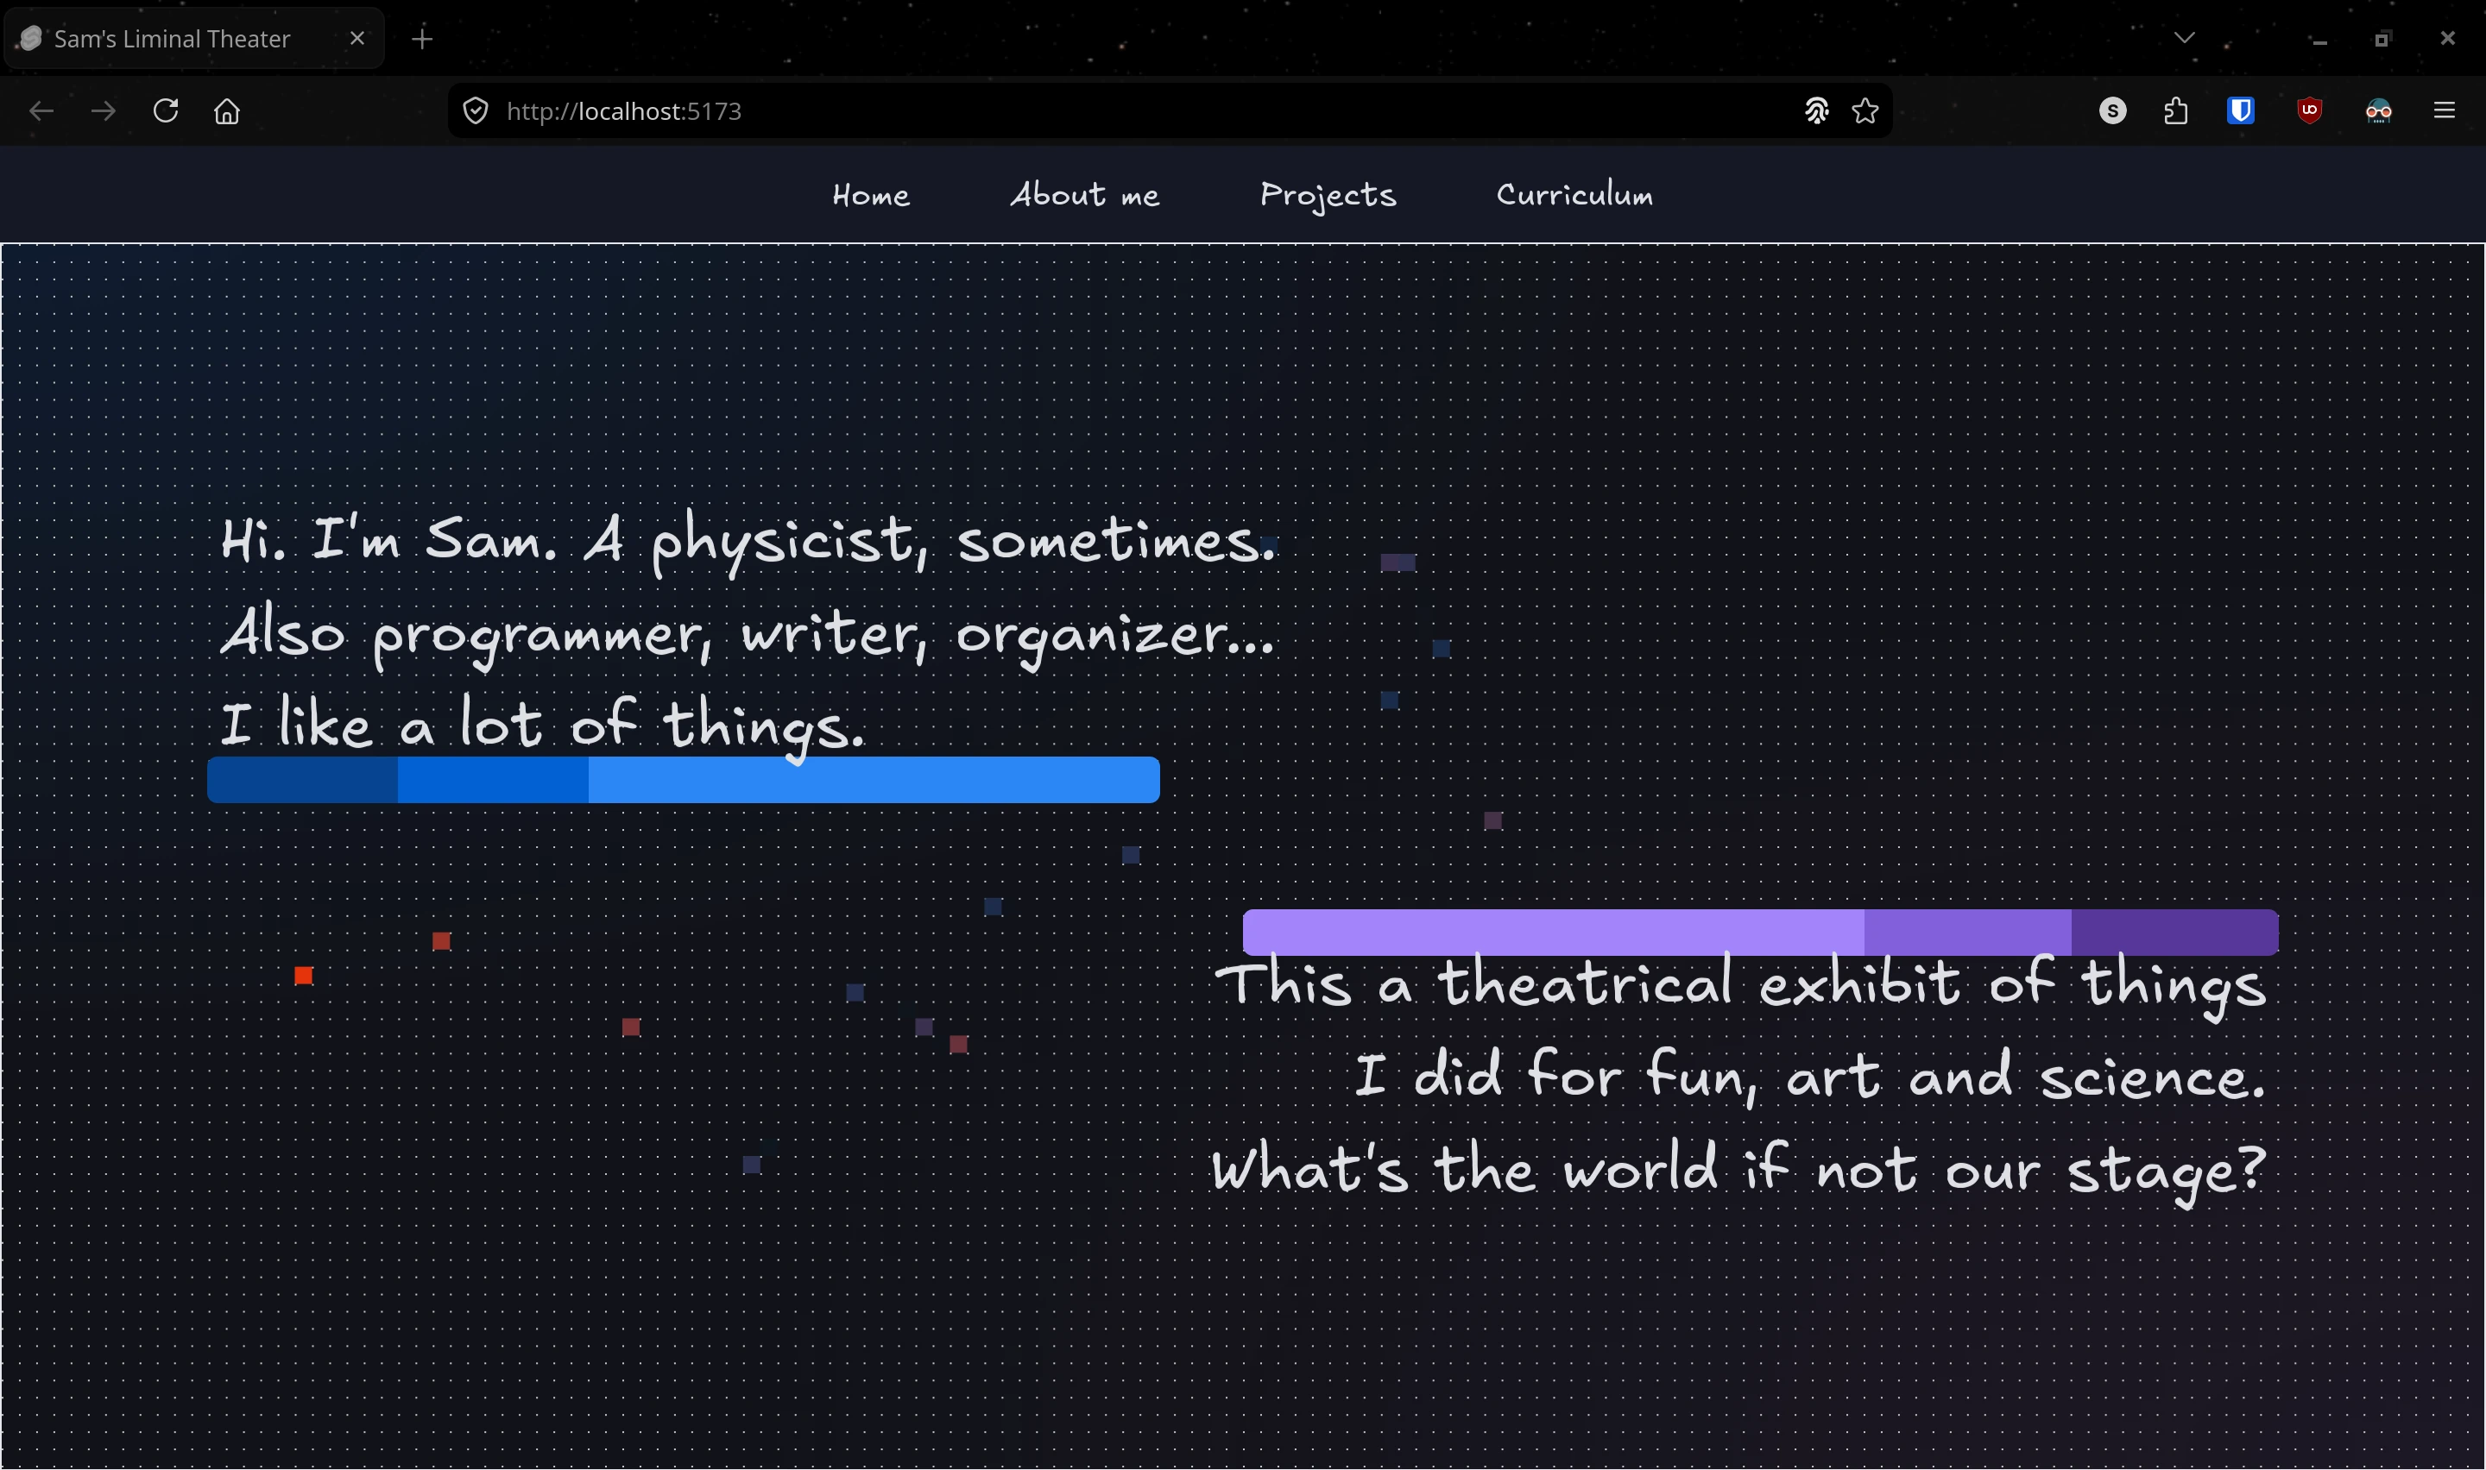Focus the localhost:5173 address bar
The width and height of the screenshot is (2486, 1470).
1139,111
